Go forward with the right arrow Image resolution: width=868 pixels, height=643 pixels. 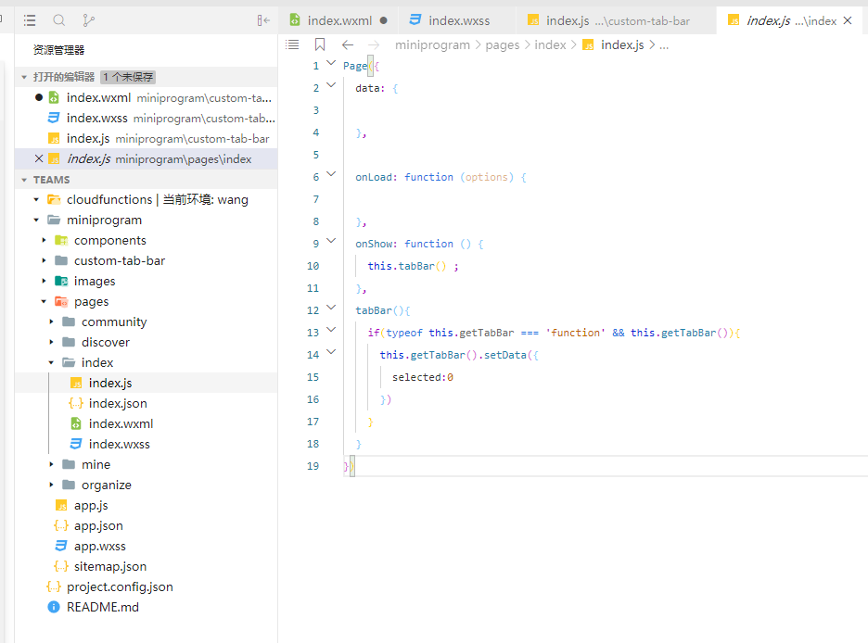click(x=375, y=44)
